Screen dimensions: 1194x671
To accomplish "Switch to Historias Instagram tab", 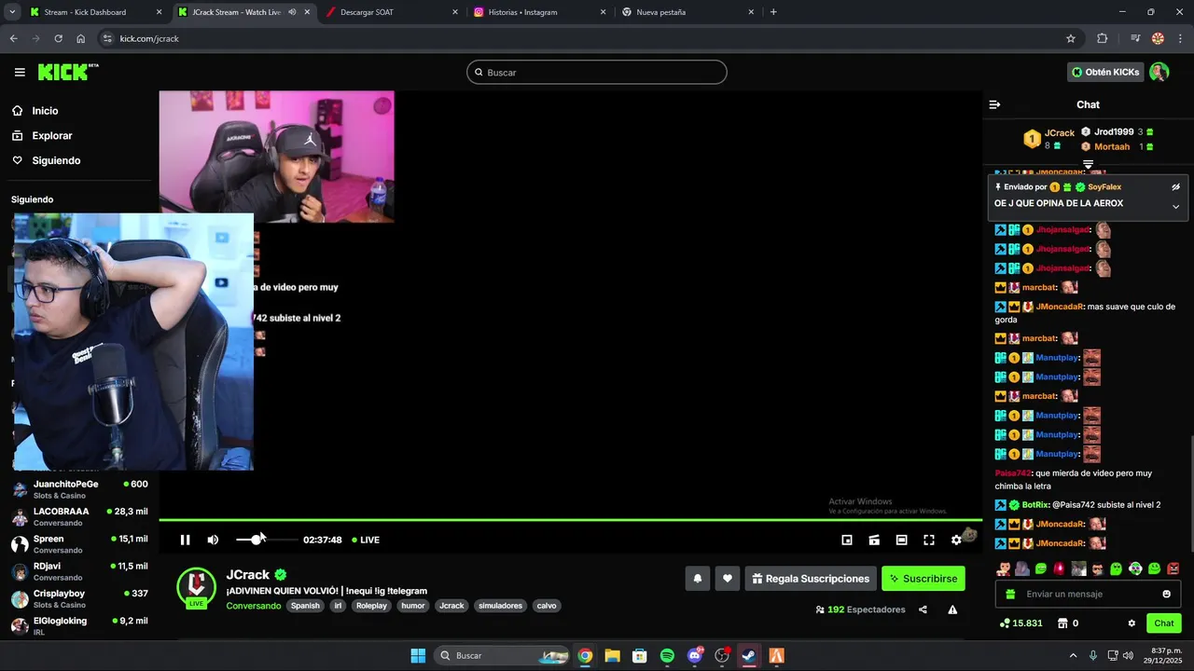I will point(540,12).
